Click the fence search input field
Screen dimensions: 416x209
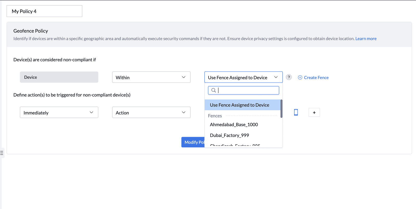[243, 90]
